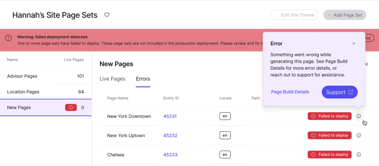Click Edit Site Theme button
The width and height of the screenshot is (379, 166).
click(295, 15)
